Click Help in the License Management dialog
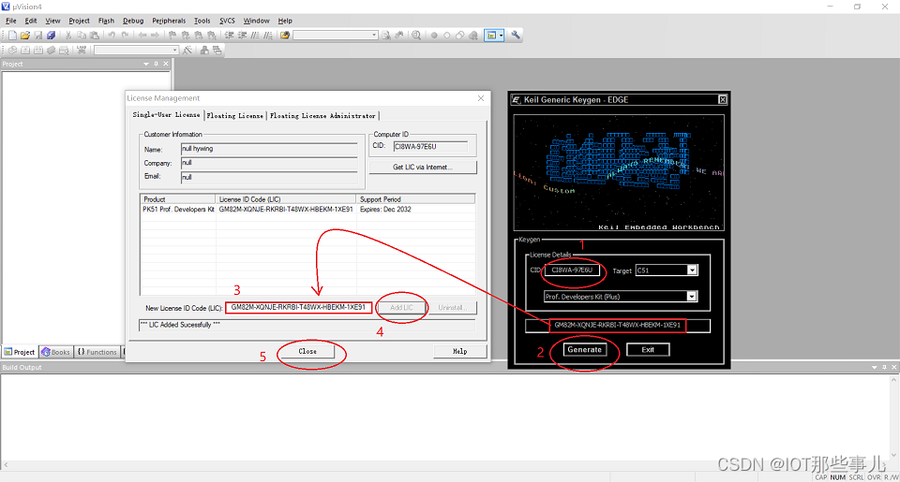This screenshot has height=482, width=900. pyautogui.click(x=459, y=351)
